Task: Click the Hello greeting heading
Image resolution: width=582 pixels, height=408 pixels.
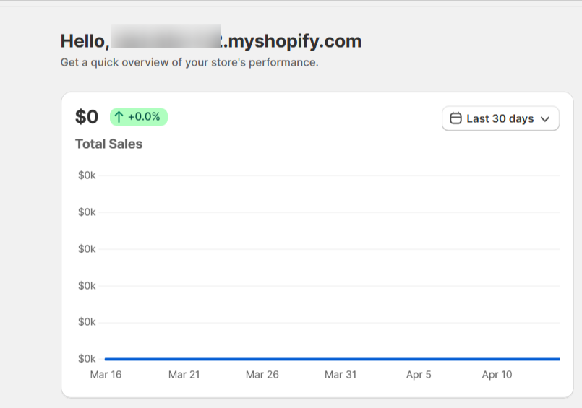Action: coord(85,41)
